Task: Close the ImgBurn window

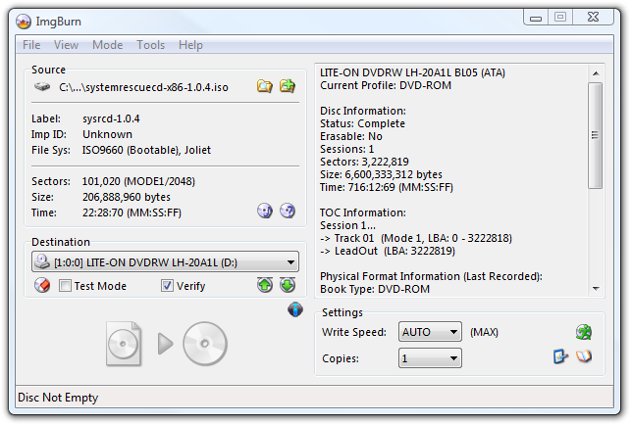Action: pos(593,18)
